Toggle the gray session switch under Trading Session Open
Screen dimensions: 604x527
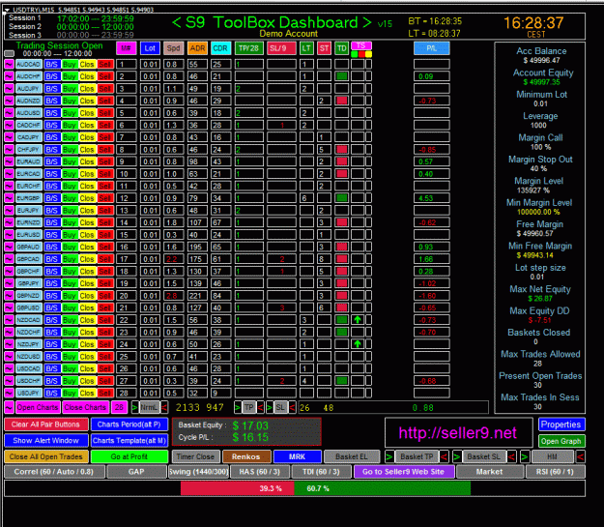point(10,53)
